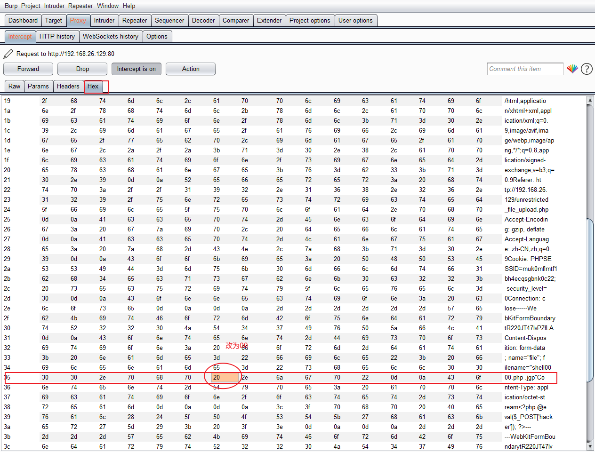Click the pencil edit icon beside Request target
The image size is (595, 452).
tap(8, 54)
